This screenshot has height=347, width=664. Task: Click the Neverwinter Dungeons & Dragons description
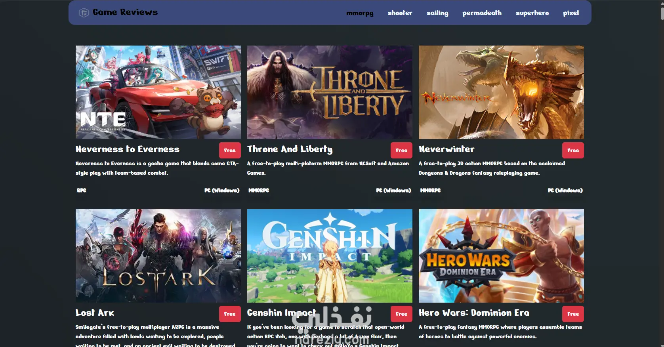(492, 168)
